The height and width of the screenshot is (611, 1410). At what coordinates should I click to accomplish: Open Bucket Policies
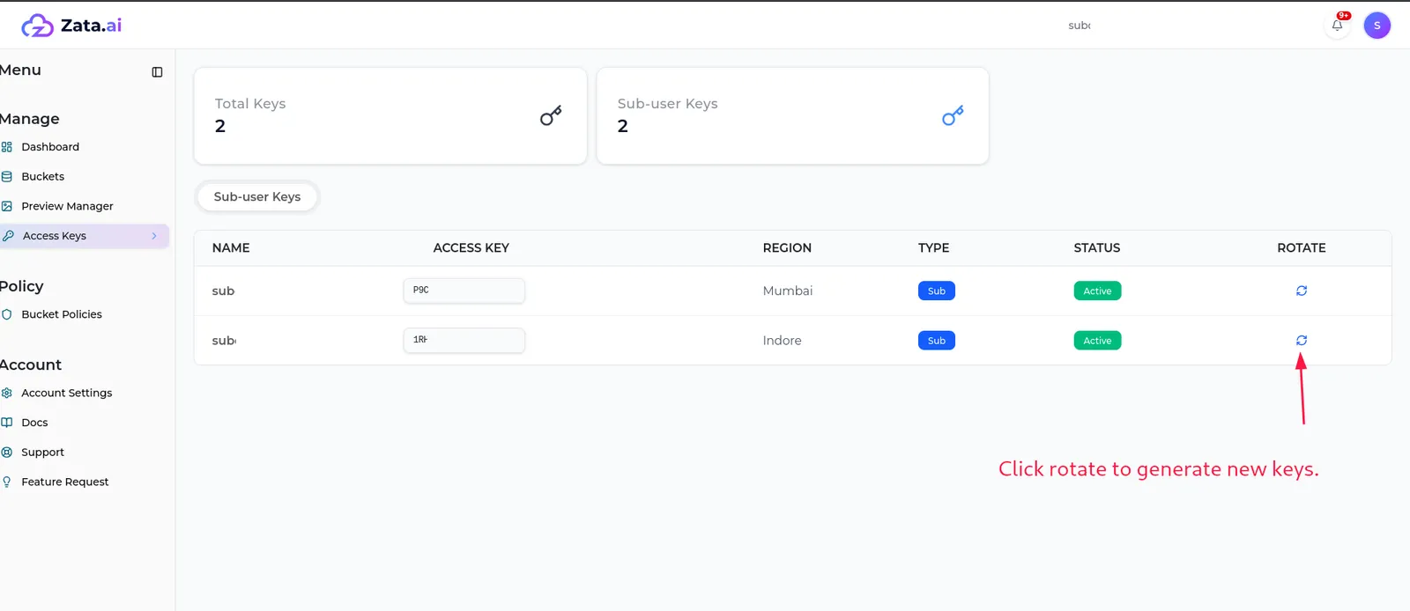pyautogui.click(x=62, y=314)
